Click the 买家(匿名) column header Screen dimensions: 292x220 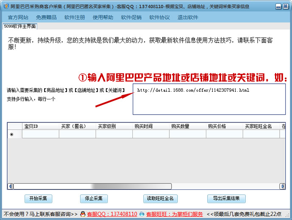[77, 126]
